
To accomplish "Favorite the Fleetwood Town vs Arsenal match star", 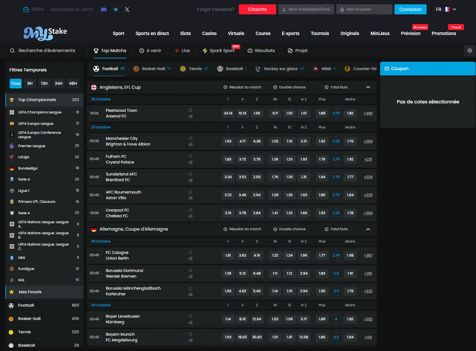I will [190, 110].
